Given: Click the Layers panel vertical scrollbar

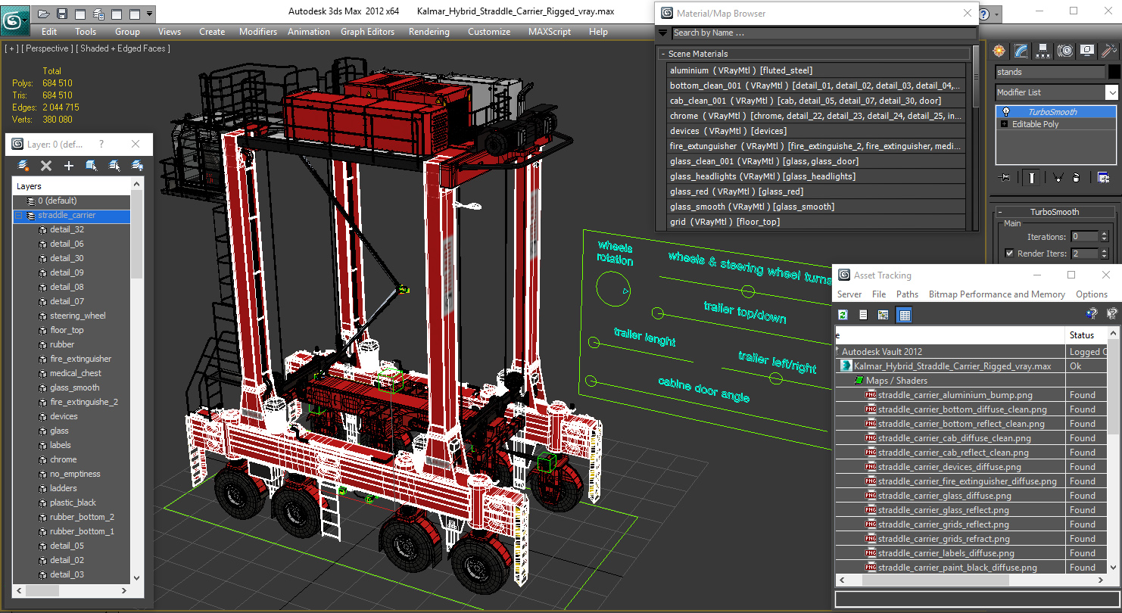Looking at the screenshot, I should tap(137, 382).
